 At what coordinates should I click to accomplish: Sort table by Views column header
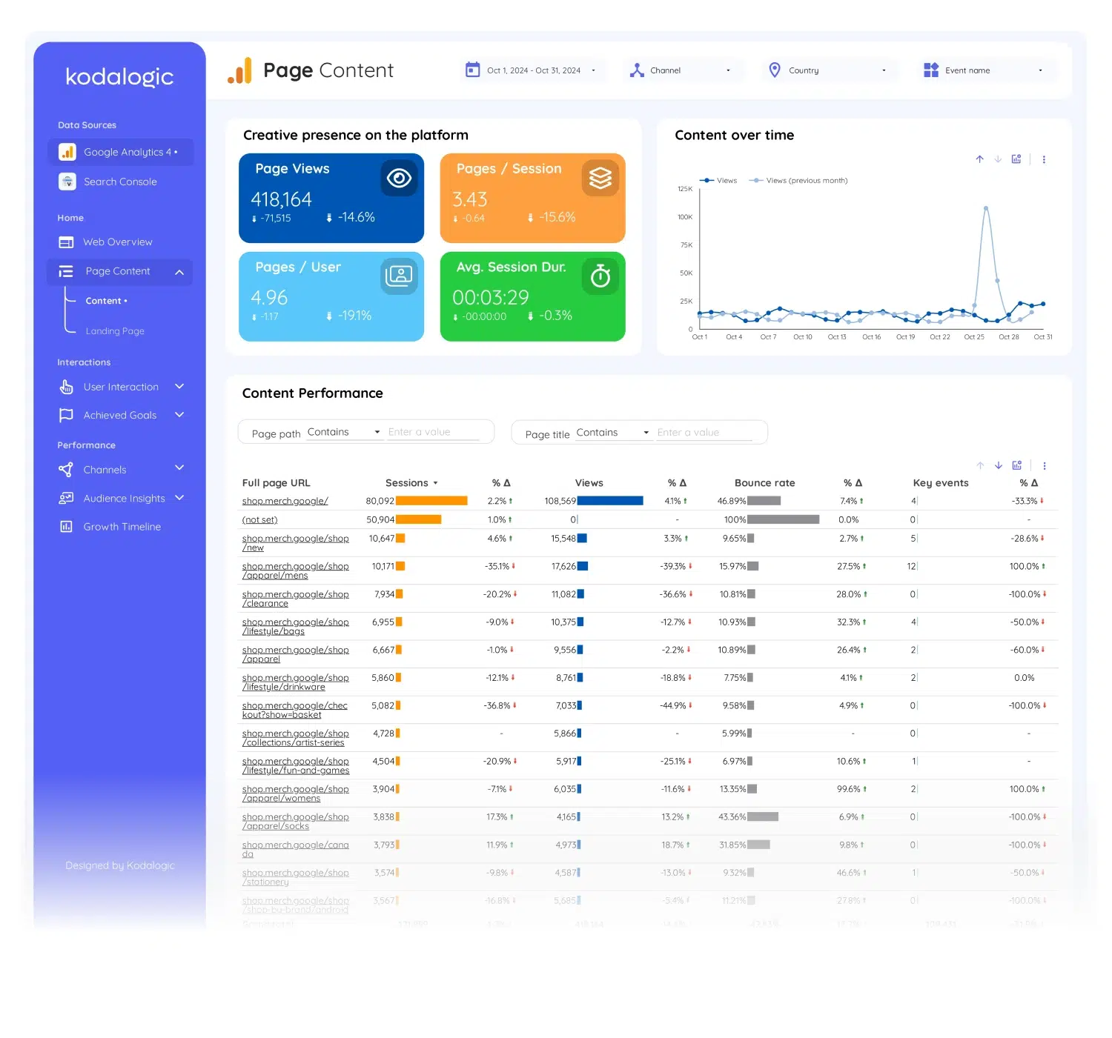point(589,483)
